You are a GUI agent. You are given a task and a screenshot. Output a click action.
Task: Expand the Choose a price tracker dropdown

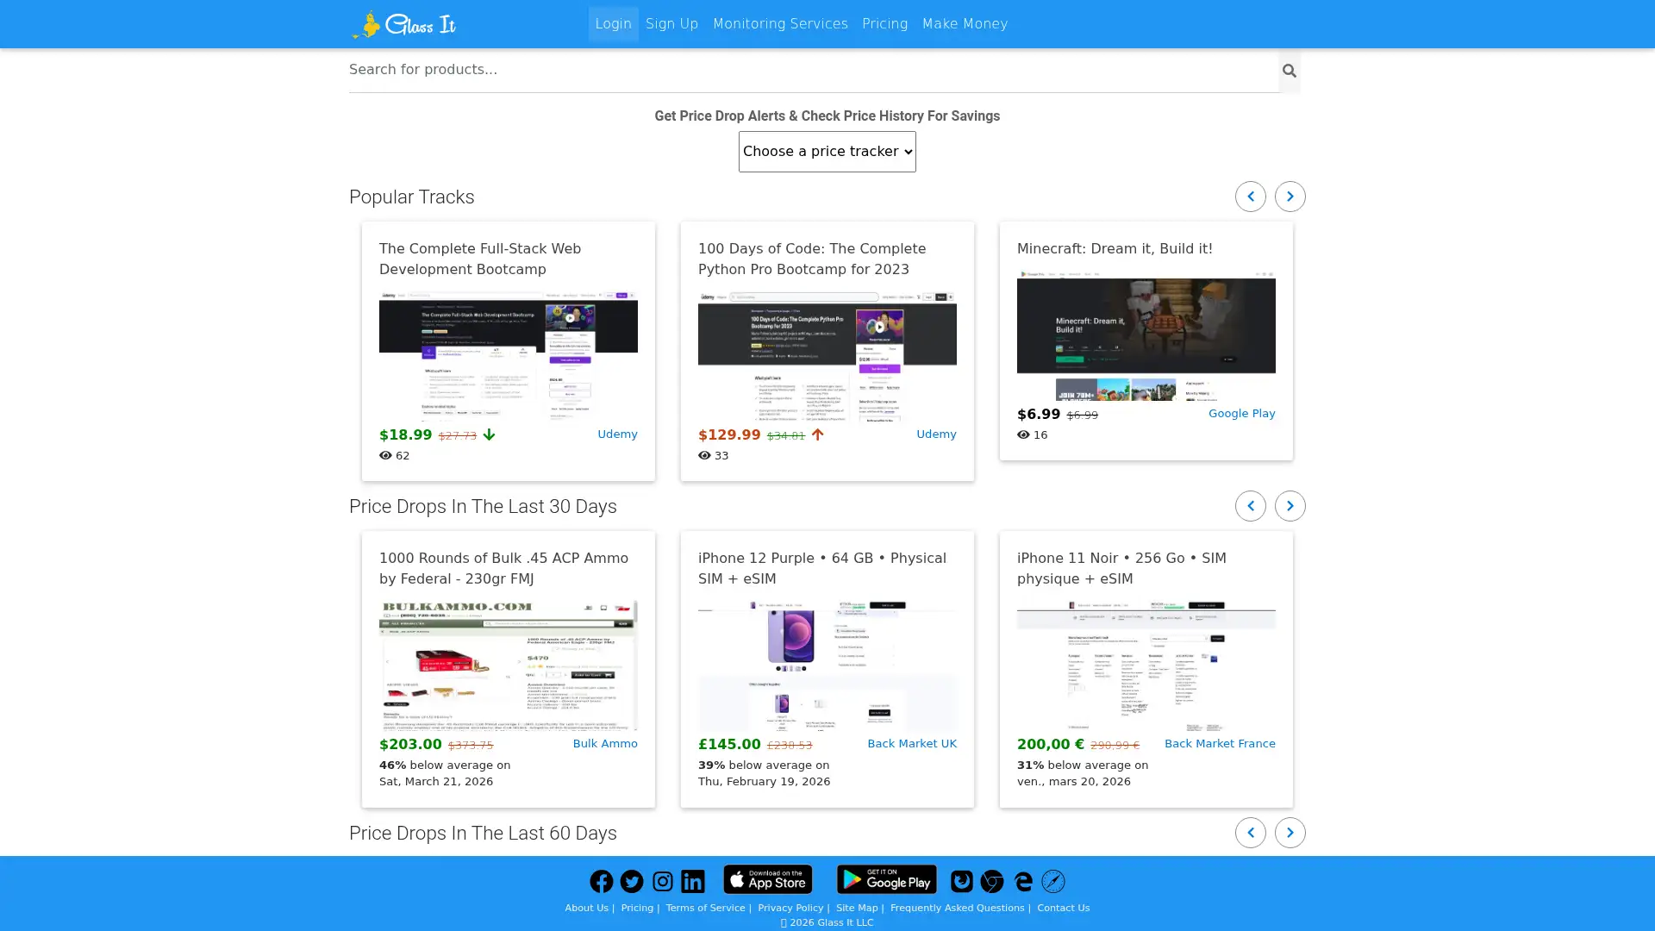(x=827, y=152)
